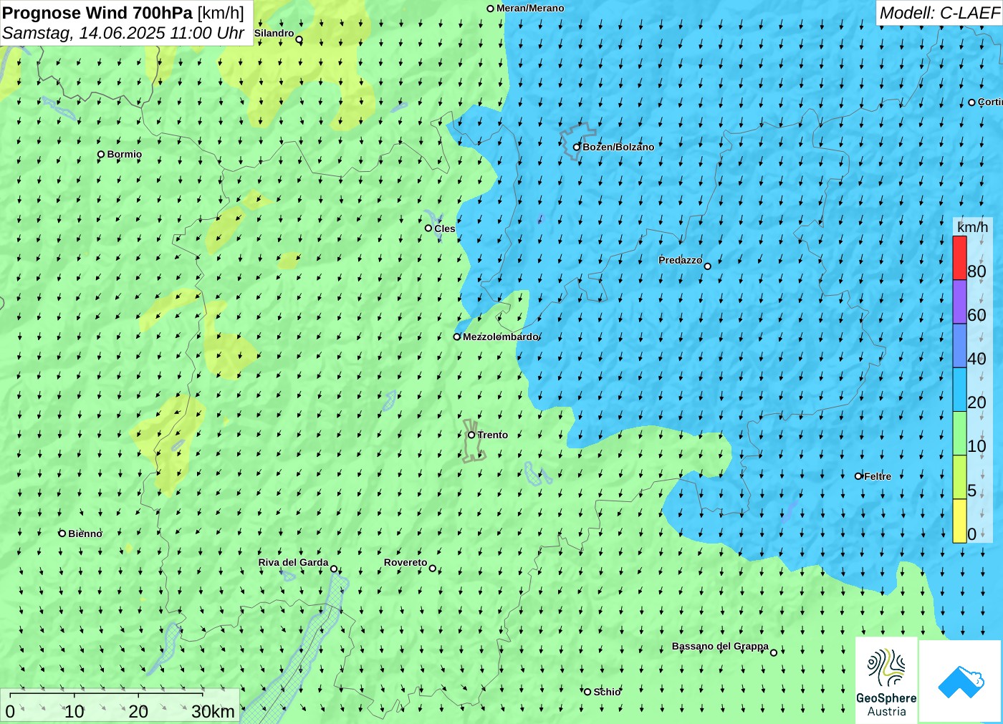Viewport: 1003px width, 724px height.
Task: Select the 'Bassano del Grappa' label text
Action: [x=720, y=646]
